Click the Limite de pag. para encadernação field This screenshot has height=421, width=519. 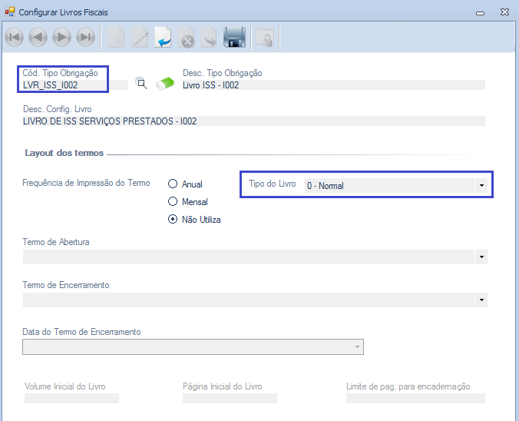pos(415,398)
